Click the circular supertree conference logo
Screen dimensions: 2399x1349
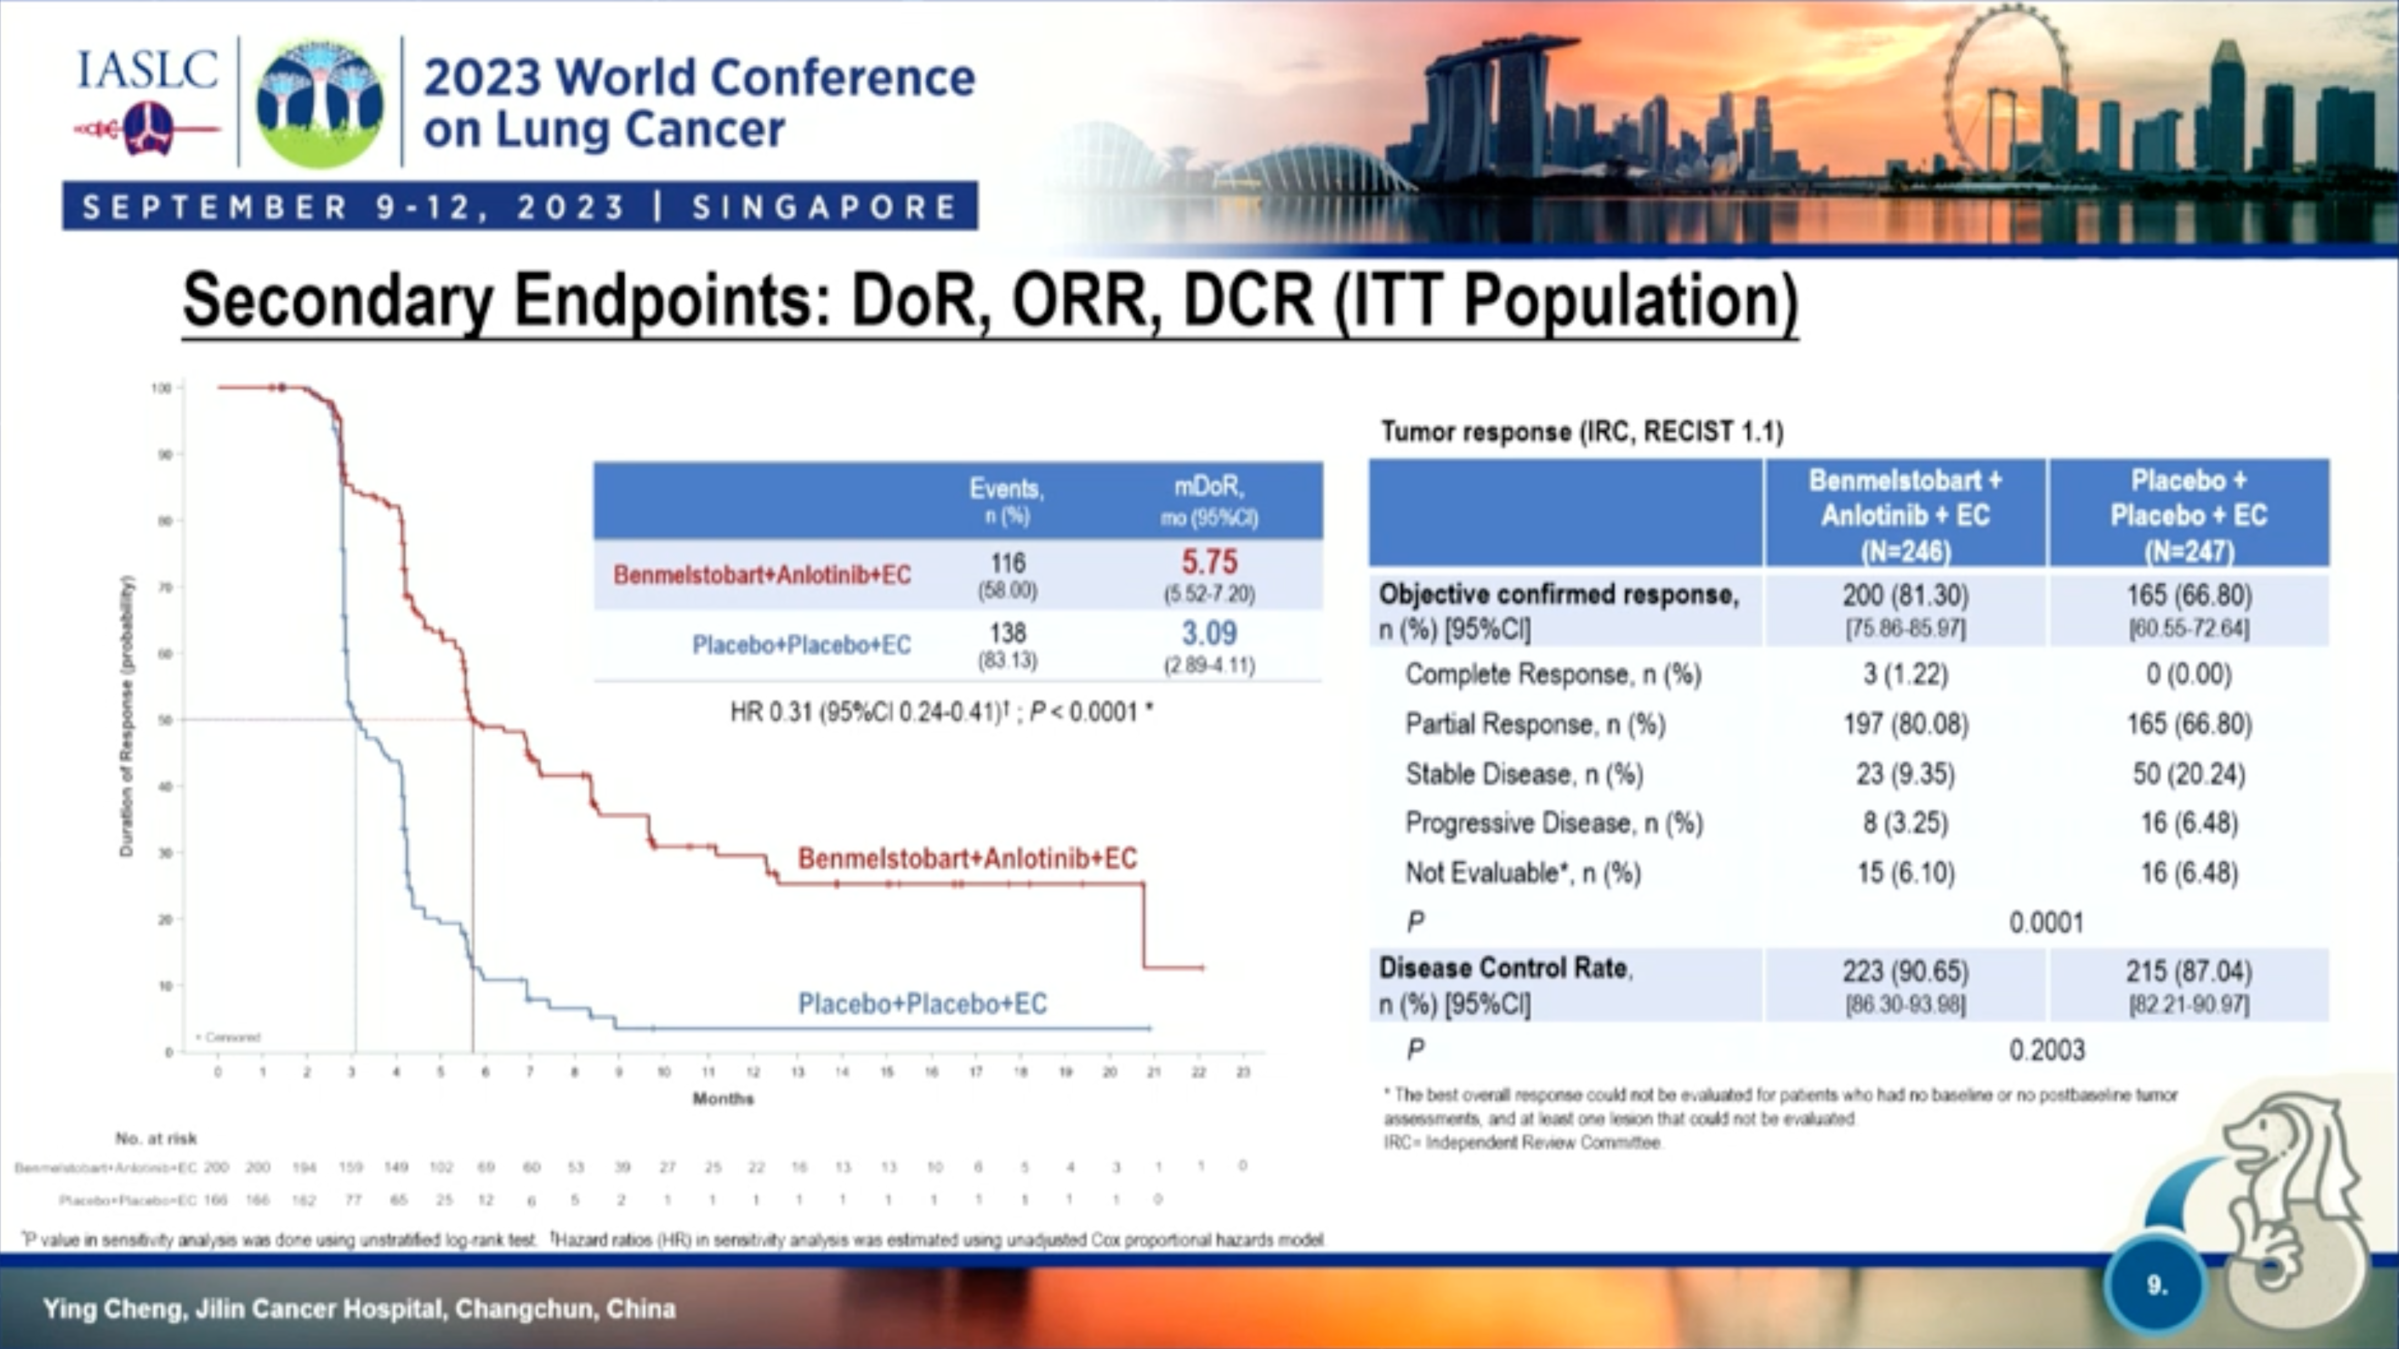coord(319,102)
